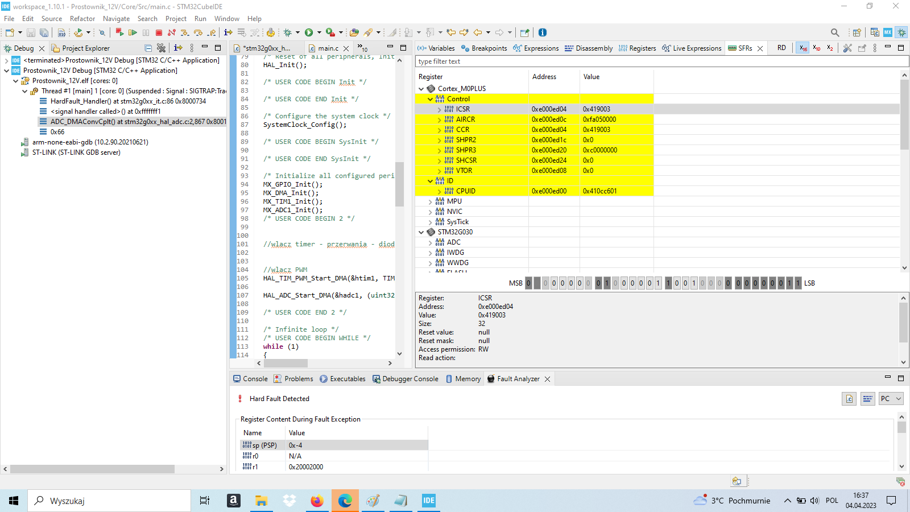Screen dimensions: 910x512
Task: Click the Run External Tools icon
Action: point(330,32)
